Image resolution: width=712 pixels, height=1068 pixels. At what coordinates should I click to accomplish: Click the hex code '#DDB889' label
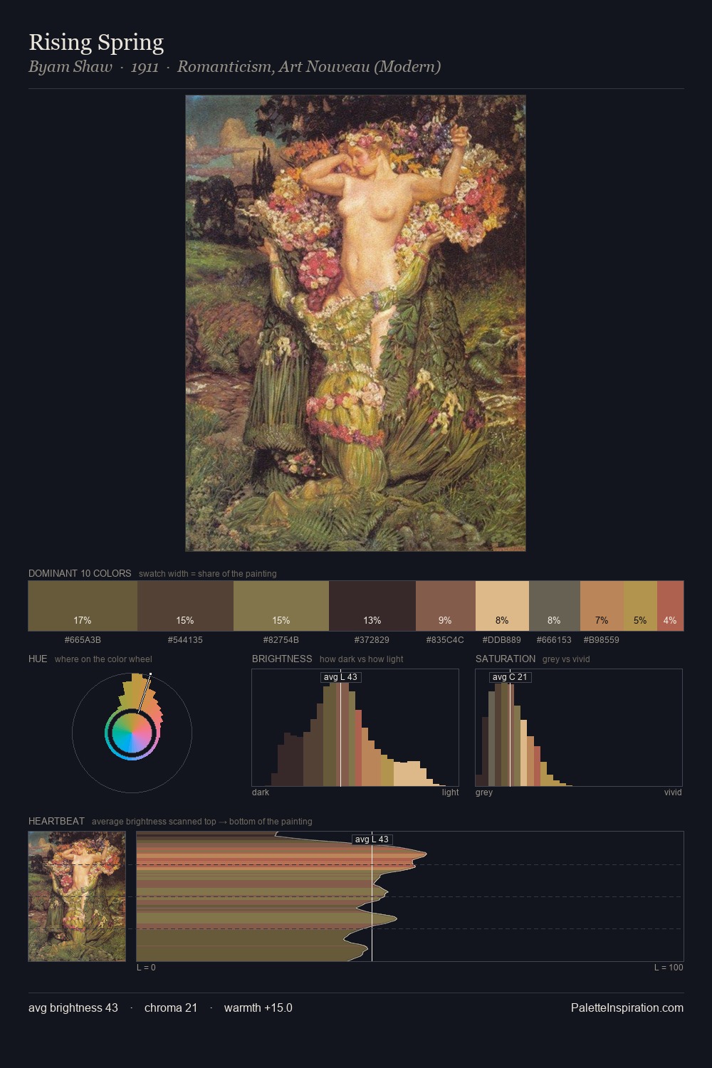[x=502, y=639]
